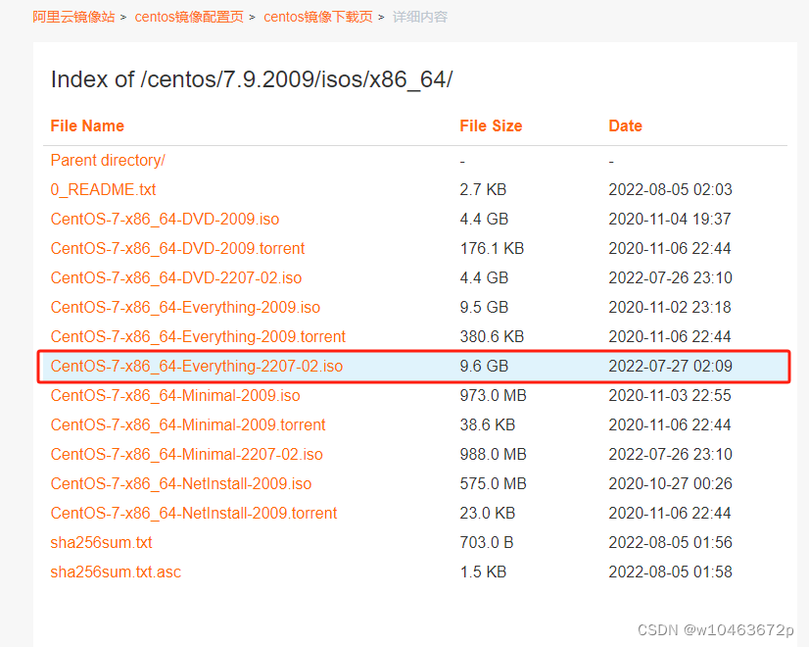This screenshot has height=647, width=809.
Task: Select the 176.1 KB size cell
Action: (492, 249)
